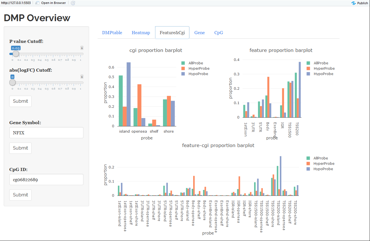Toggle HyperProbe legend in cgi barplot
Viewport: 370px width, 241px height.
coord(195,68)
